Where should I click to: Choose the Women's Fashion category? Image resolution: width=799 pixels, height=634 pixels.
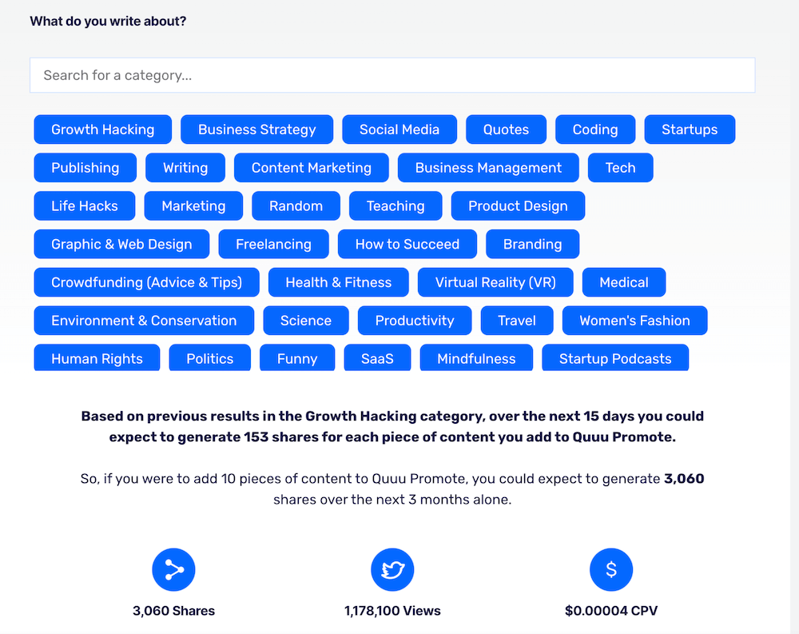pyautogui.click(x=634, y=321)
